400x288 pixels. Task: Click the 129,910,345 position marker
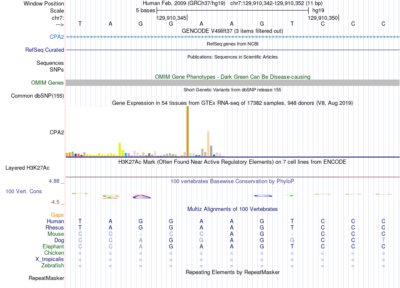(171, 18)
